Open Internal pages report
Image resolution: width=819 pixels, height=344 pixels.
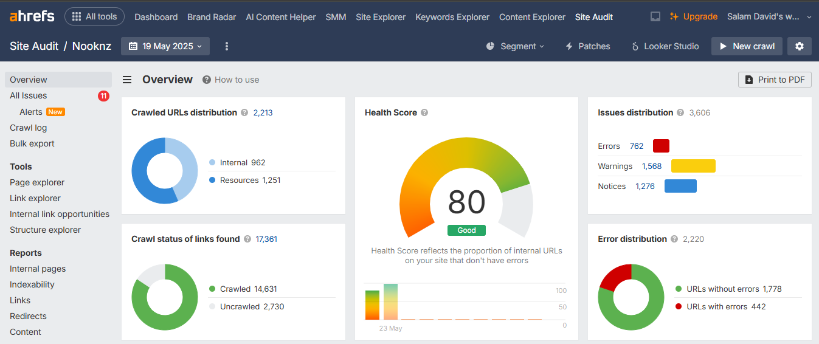[38, 269]
